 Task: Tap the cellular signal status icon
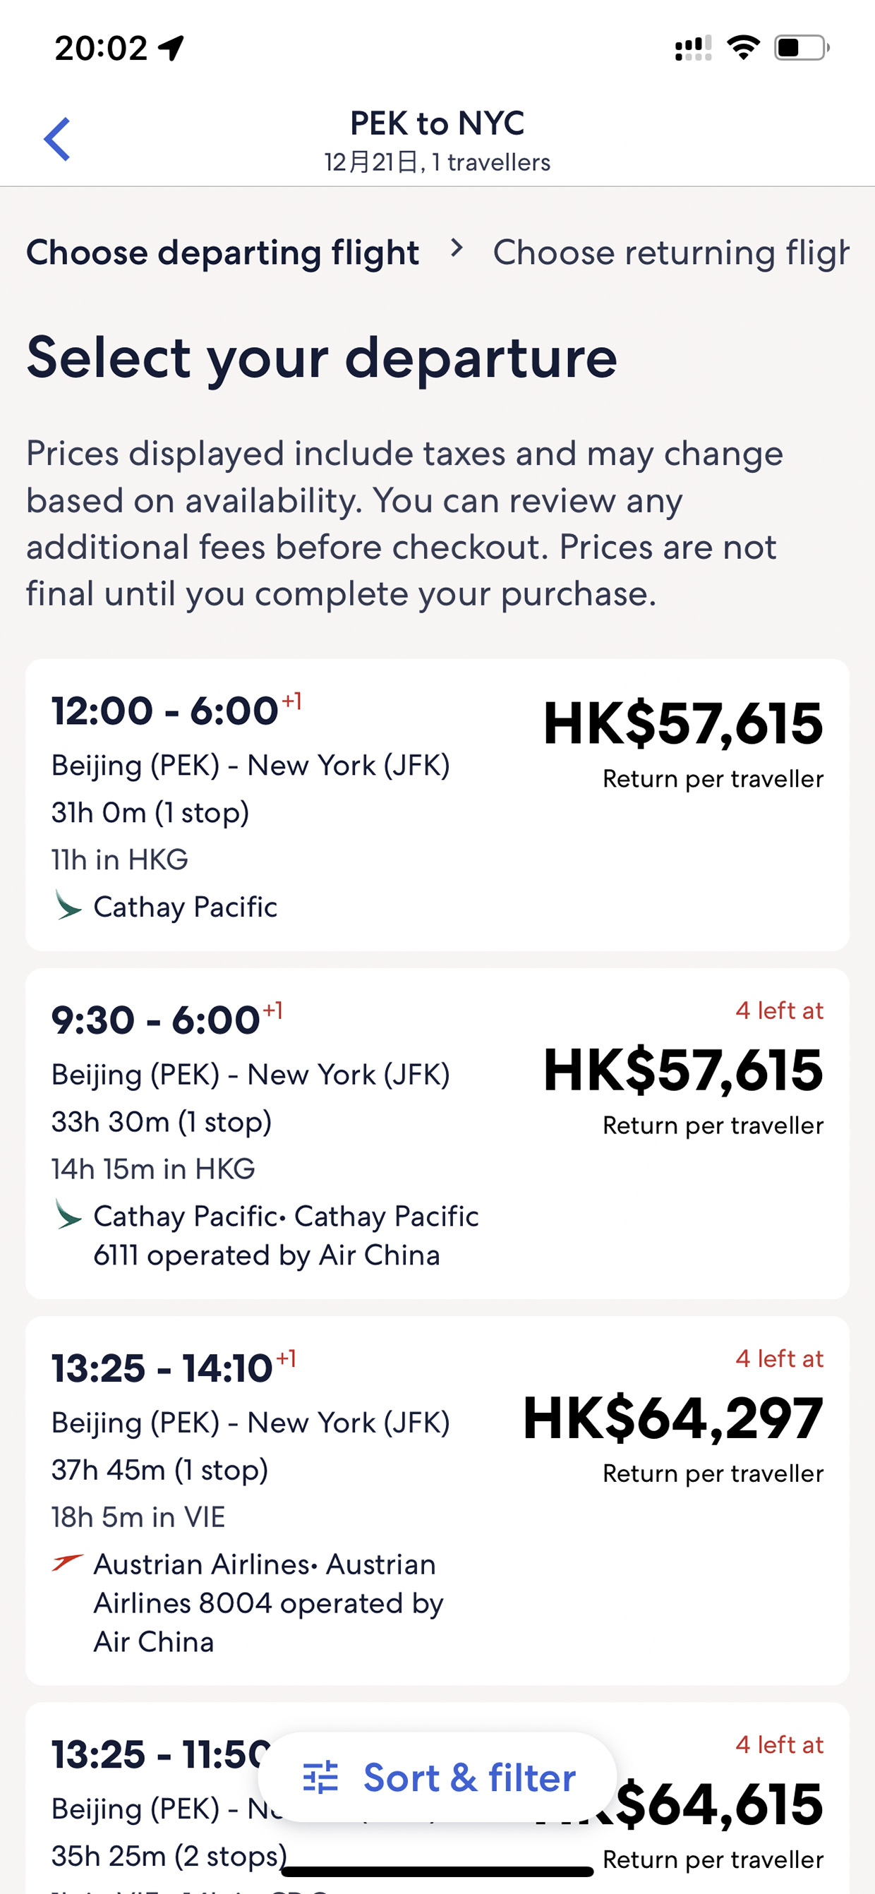pyautogui.click(x=694, y=48)
